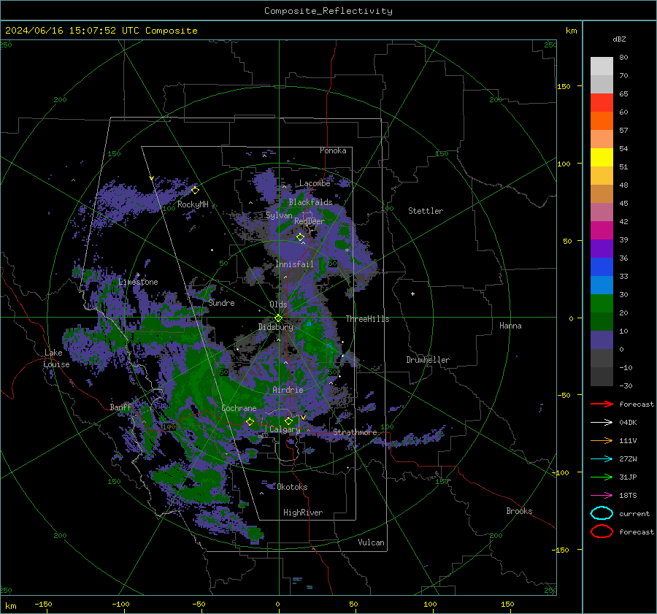
Task: Pick the slate purple 0-10 dBZ swatch
Action: click(x=602, y=340)
